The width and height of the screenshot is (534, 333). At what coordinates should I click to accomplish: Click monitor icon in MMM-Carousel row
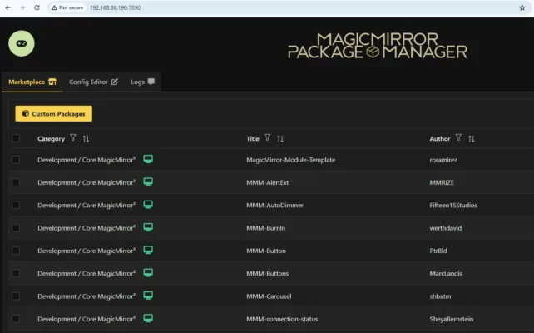tap(148, 296)
